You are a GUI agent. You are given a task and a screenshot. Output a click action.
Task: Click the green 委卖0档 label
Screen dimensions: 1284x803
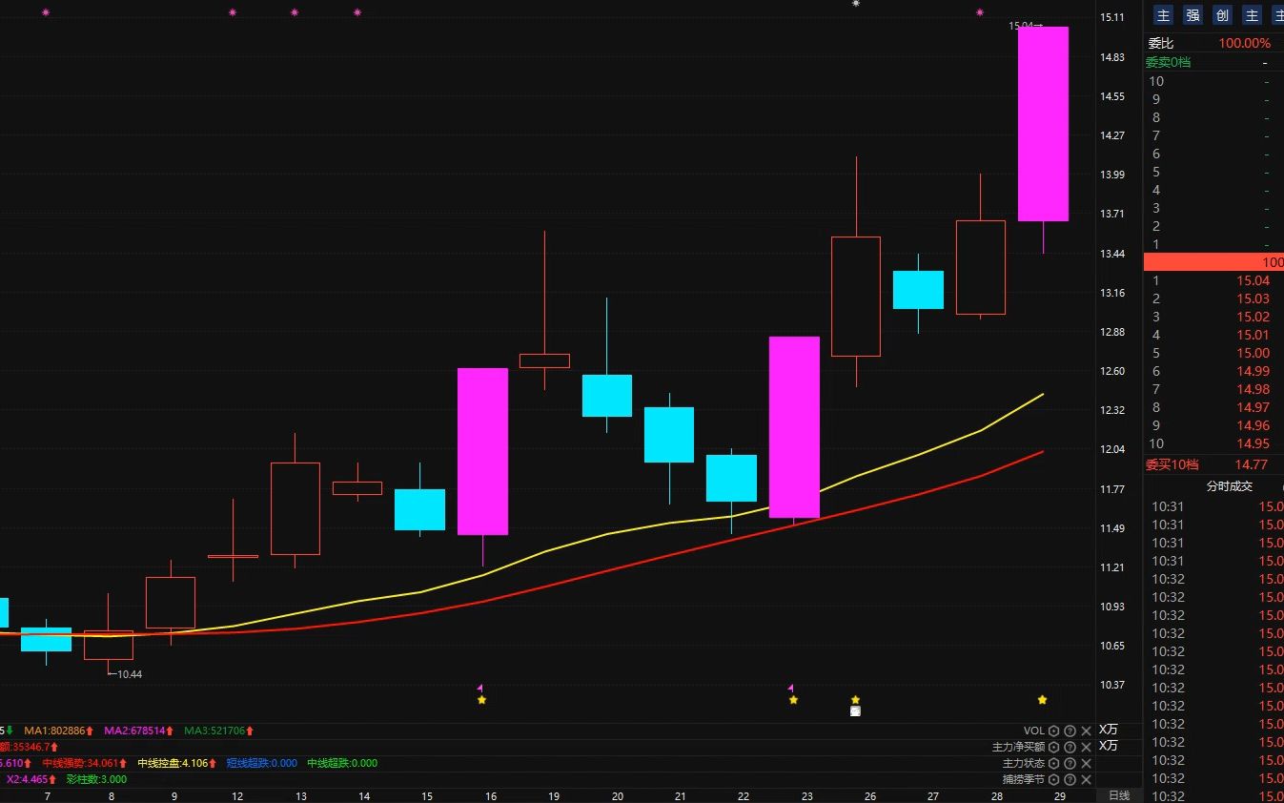click(x=1168, y=62)
